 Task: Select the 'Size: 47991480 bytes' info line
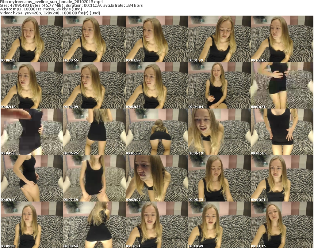pos(71,6)
